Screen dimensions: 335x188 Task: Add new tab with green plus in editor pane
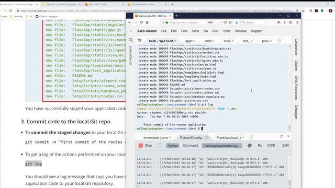pos(279,40)
